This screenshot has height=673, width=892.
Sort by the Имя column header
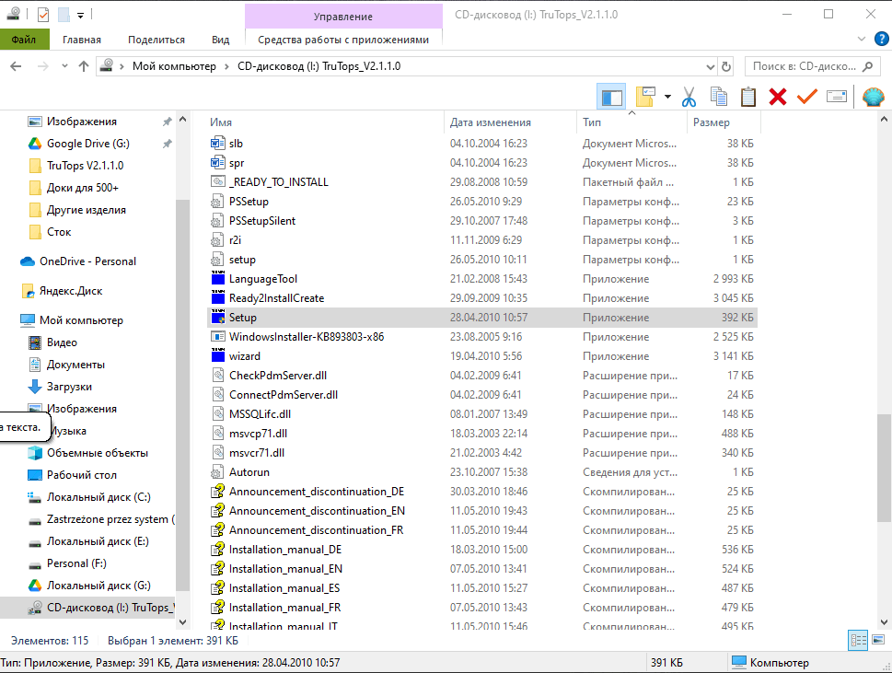click(x=324, y=122)
